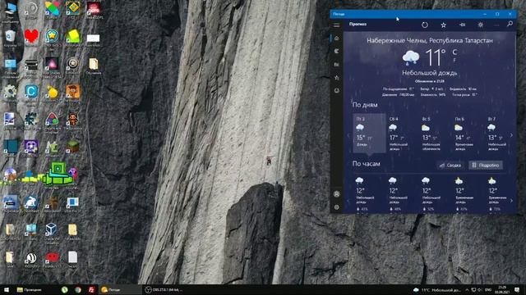The image size is (526, 295).
Task: Show previous days with left arrow
Action: click(x=348, y=135)
